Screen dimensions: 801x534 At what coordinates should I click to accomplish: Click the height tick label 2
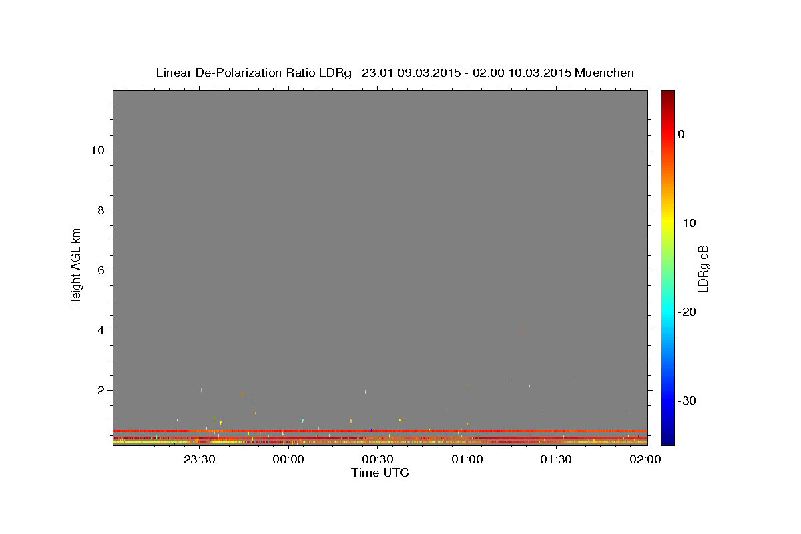point(100,390)
